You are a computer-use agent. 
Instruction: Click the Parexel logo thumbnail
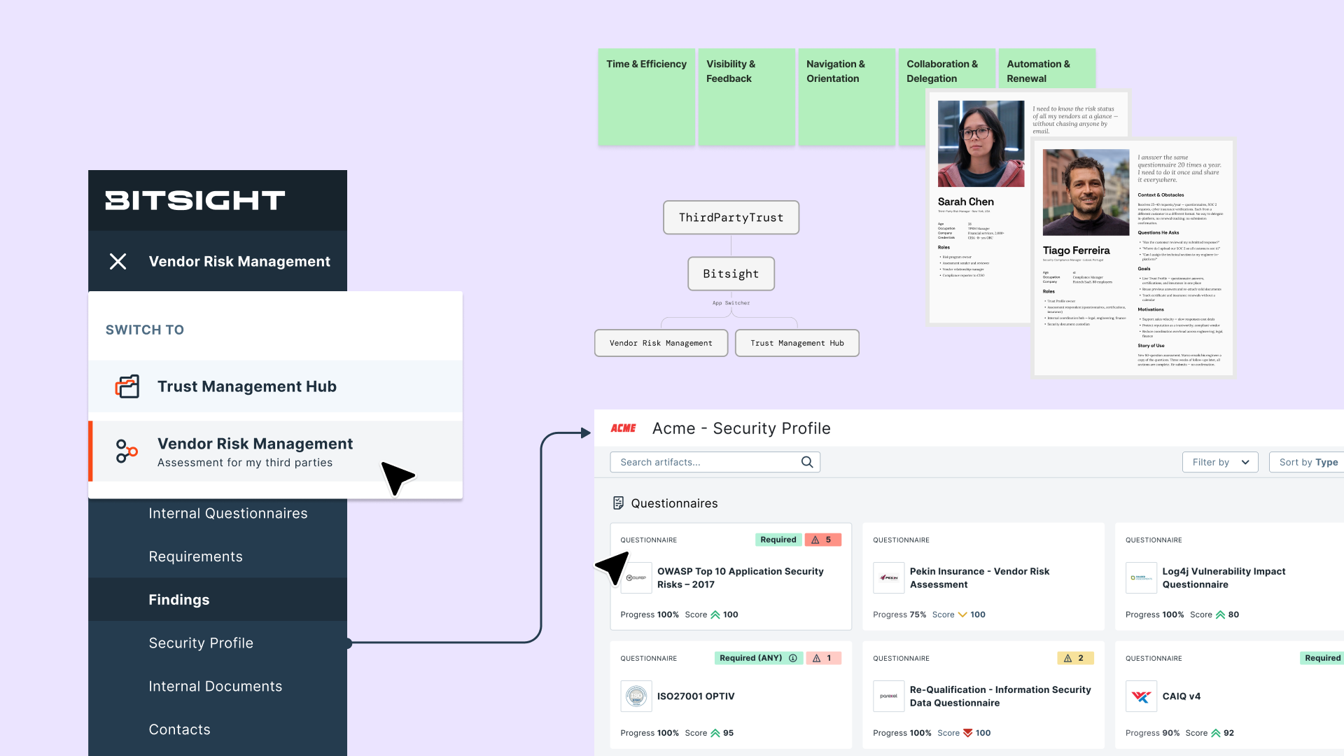[889, 696]
